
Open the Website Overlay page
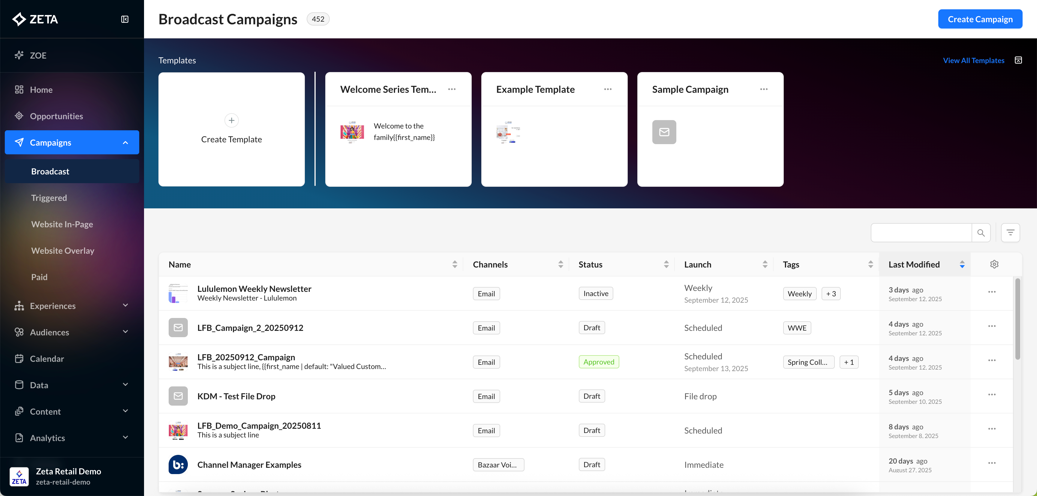[63, 251]
